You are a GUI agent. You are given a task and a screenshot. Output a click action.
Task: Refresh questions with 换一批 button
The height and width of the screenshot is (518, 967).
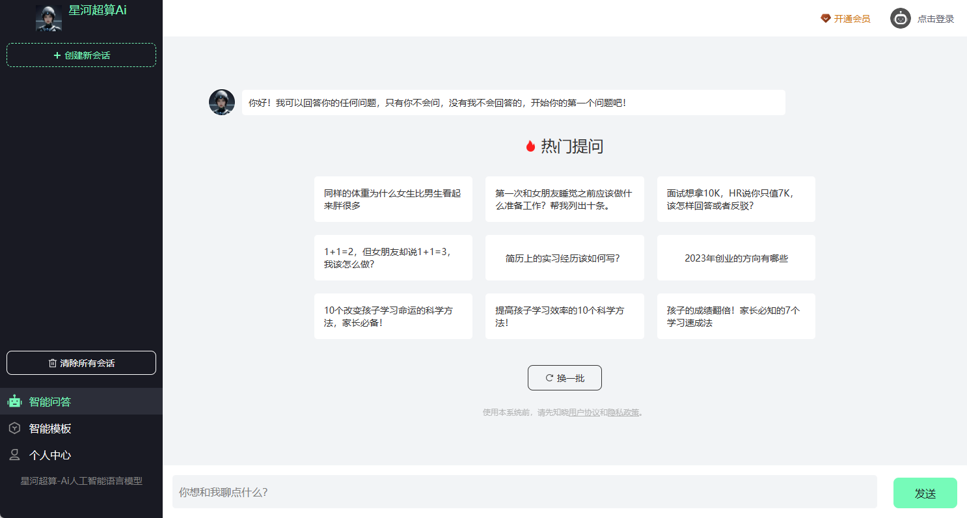coord(564,378)
